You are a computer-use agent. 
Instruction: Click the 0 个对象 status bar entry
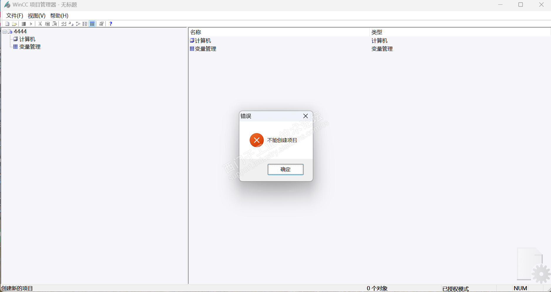pos(377,288)
